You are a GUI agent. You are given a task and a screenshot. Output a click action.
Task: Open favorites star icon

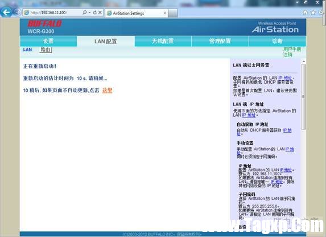(x=313, y=13)
